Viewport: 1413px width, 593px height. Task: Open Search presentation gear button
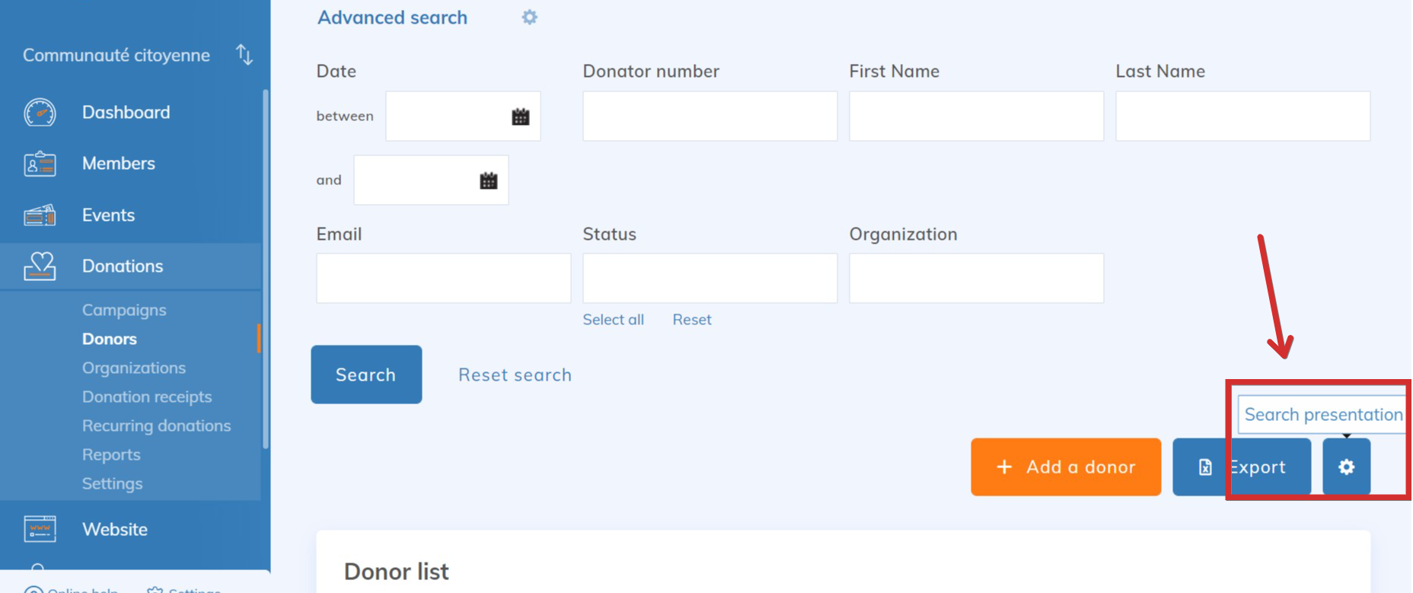pyautogui.click(x=1346, y=467)
